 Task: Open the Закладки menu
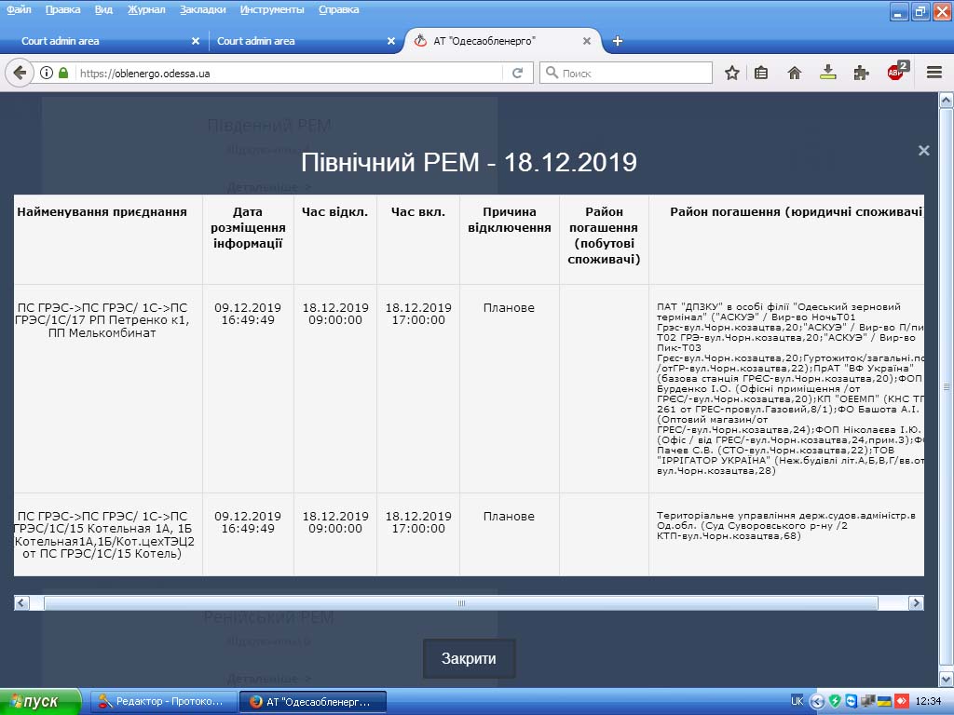202,9
